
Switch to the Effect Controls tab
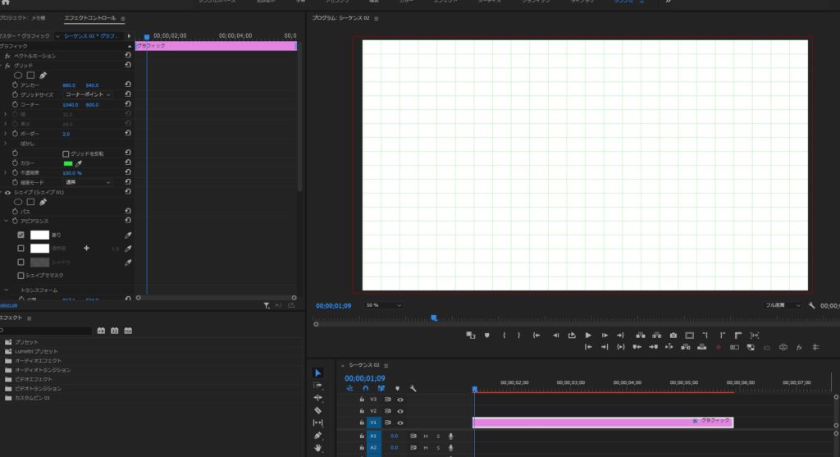90,18
